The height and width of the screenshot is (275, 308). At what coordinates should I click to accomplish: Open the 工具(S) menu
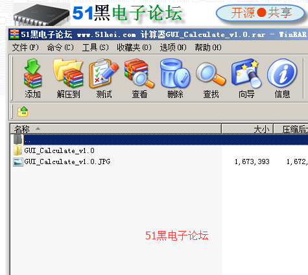coord(95,47)
